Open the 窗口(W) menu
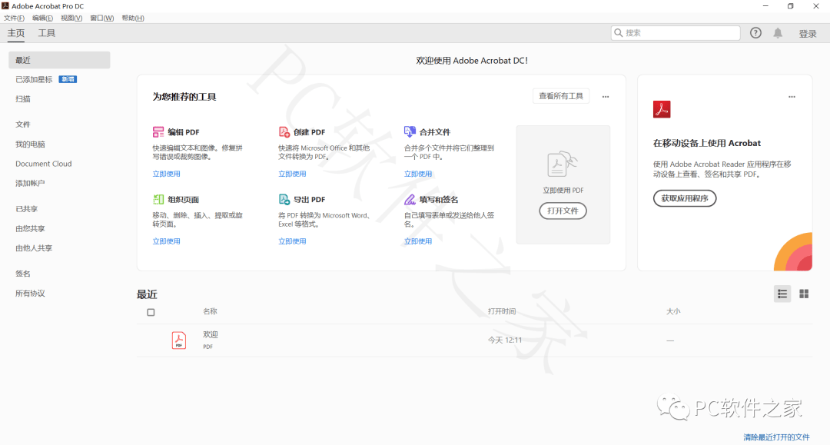Image resolution: width=830 pixels, height=445 pixels. (x=101, y=18)
